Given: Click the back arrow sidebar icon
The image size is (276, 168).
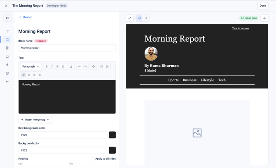Looking at the screenshot, I should (7, 82).
